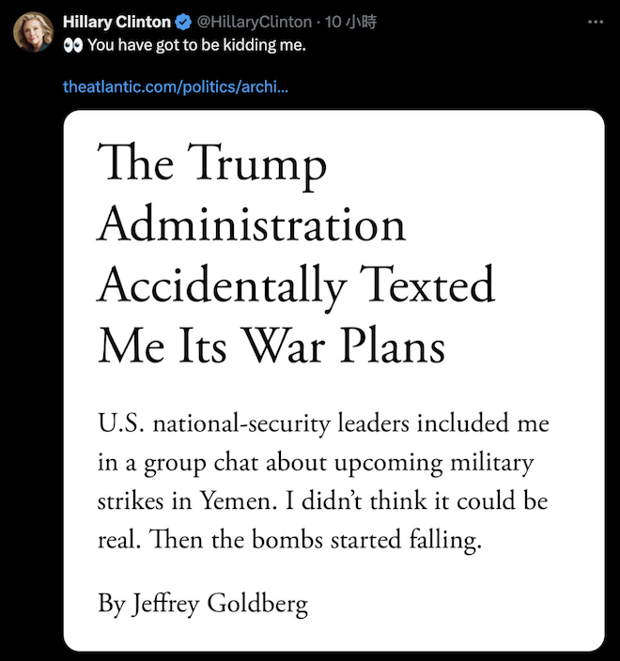620x661 pixels.
Task: Open the article card at "The Trump" headline line
Action: point(212,165)
